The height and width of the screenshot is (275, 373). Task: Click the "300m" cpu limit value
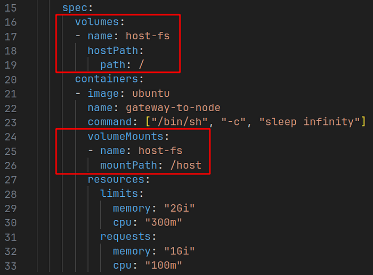coord(164,222)
